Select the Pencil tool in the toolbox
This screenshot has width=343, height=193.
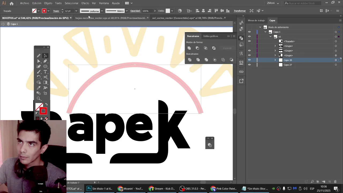pos(39,55)
